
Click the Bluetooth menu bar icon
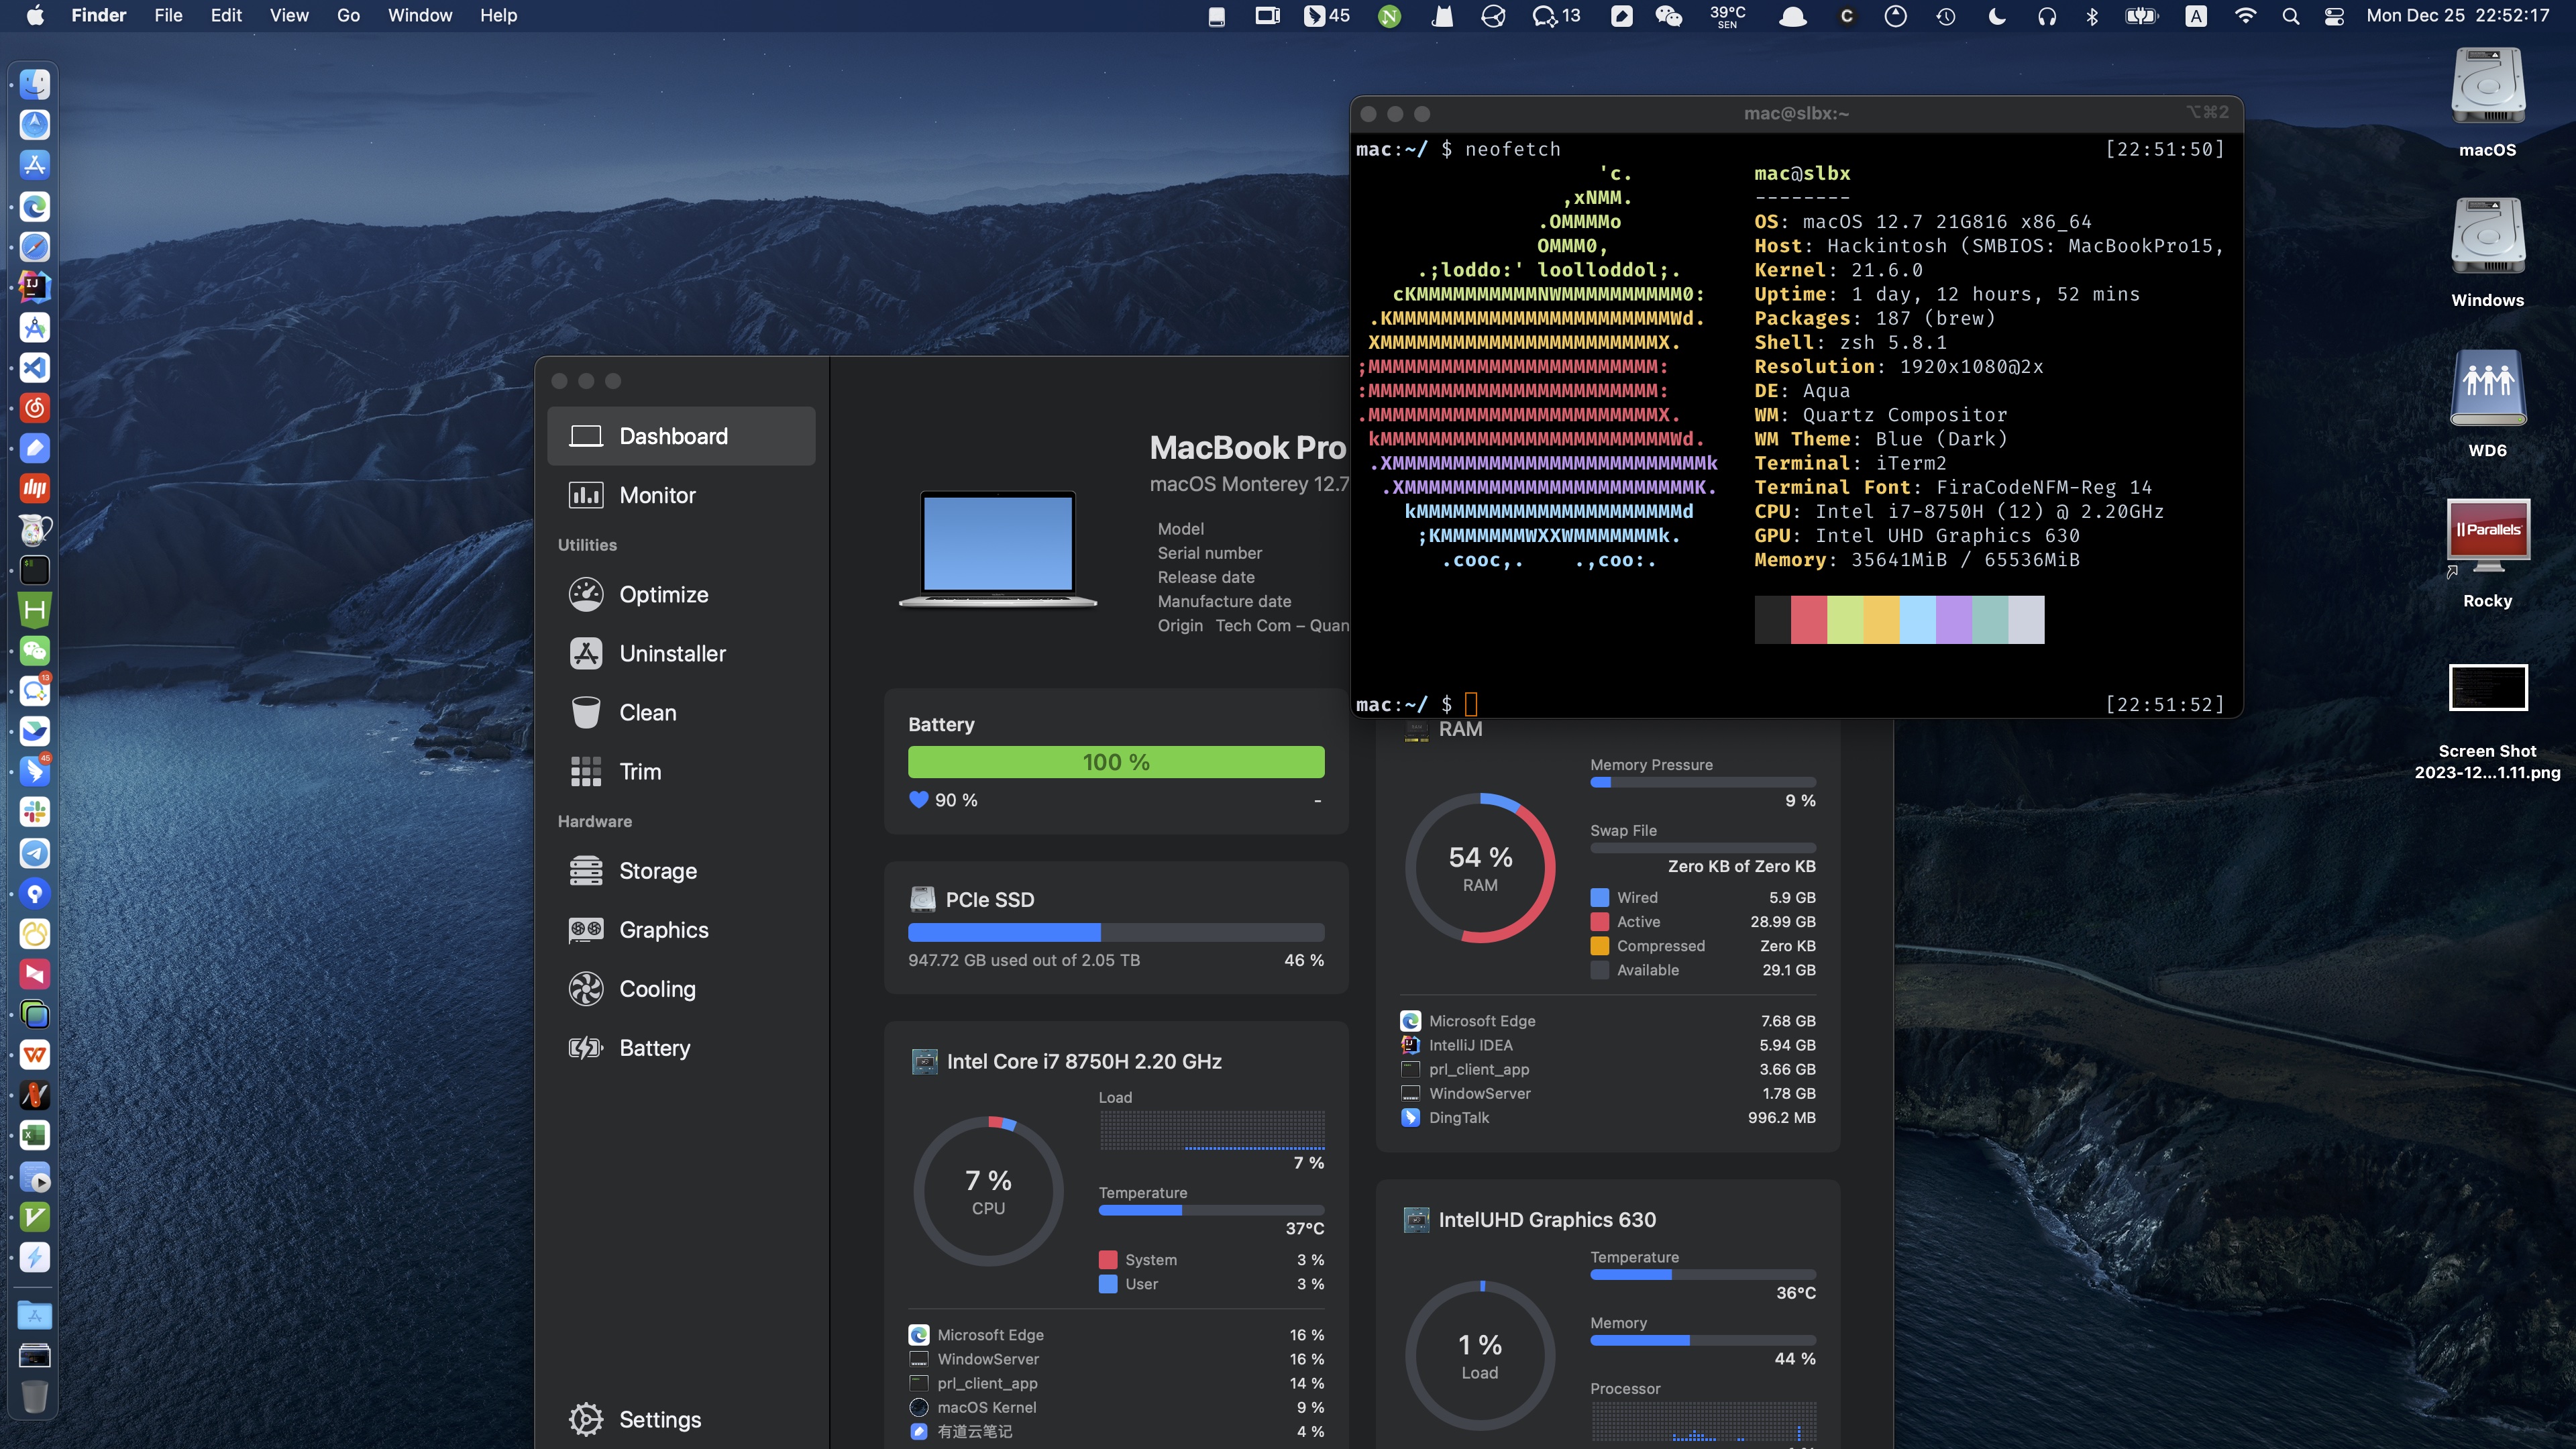(x=2092, y=15)
